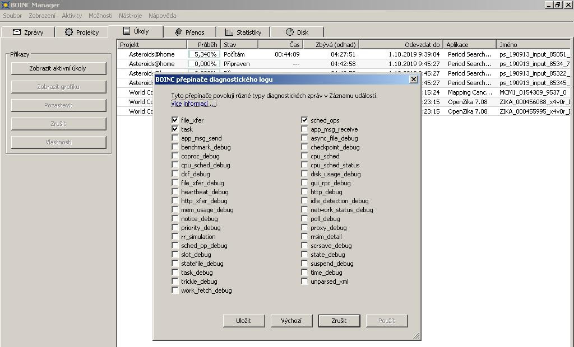Enable the scrsave_debug flag
The image size is (574, 347).
click(304, 245)
